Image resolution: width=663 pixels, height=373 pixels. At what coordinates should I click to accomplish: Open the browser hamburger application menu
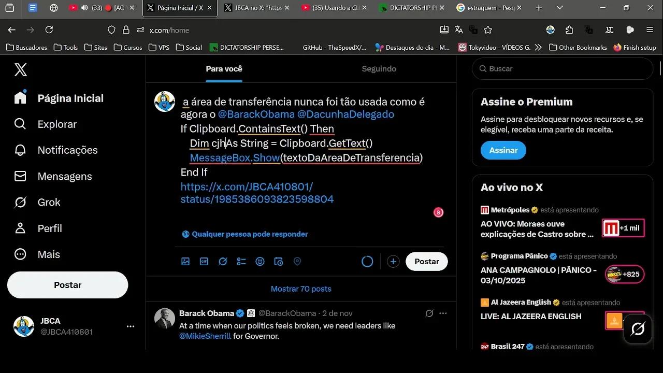click(650, 30)
